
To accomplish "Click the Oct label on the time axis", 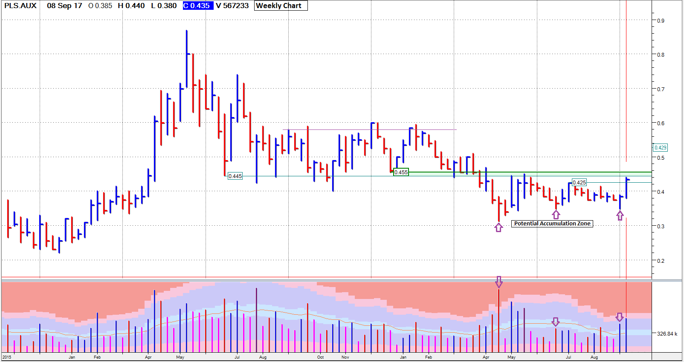I will point(320,357).
